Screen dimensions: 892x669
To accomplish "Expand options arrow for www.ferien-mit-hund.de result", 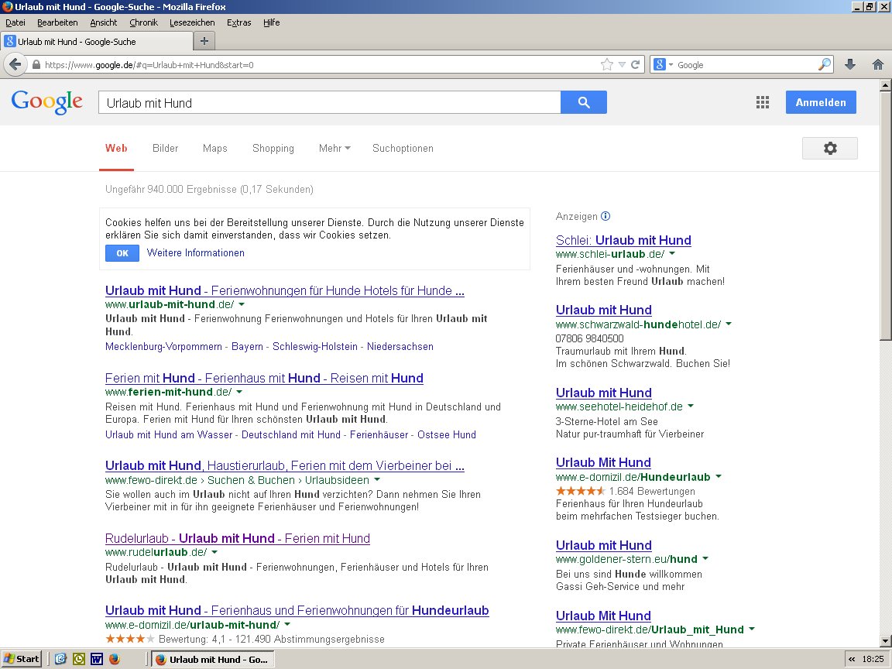I will coord(239,392).
